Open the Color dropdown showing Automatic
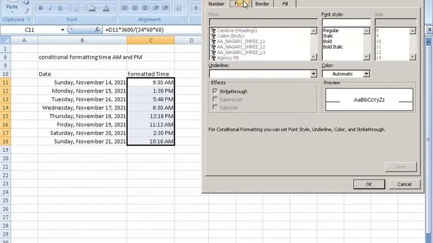 (x=366, y=74)
